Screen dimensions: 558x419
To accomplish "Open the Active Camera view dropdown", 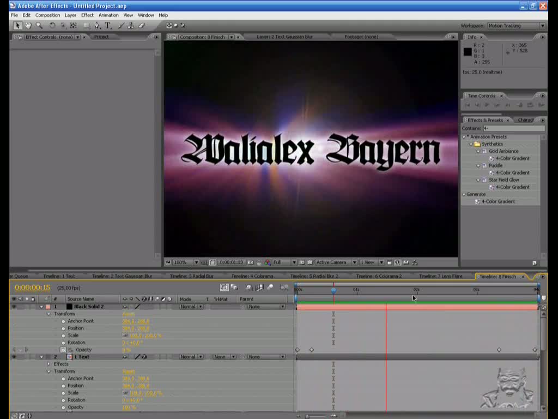I will tap(336, 262).
